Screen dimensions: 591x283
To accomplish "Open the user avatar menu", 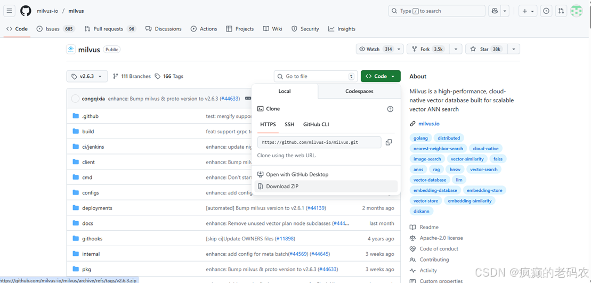I will coord(576,11).
